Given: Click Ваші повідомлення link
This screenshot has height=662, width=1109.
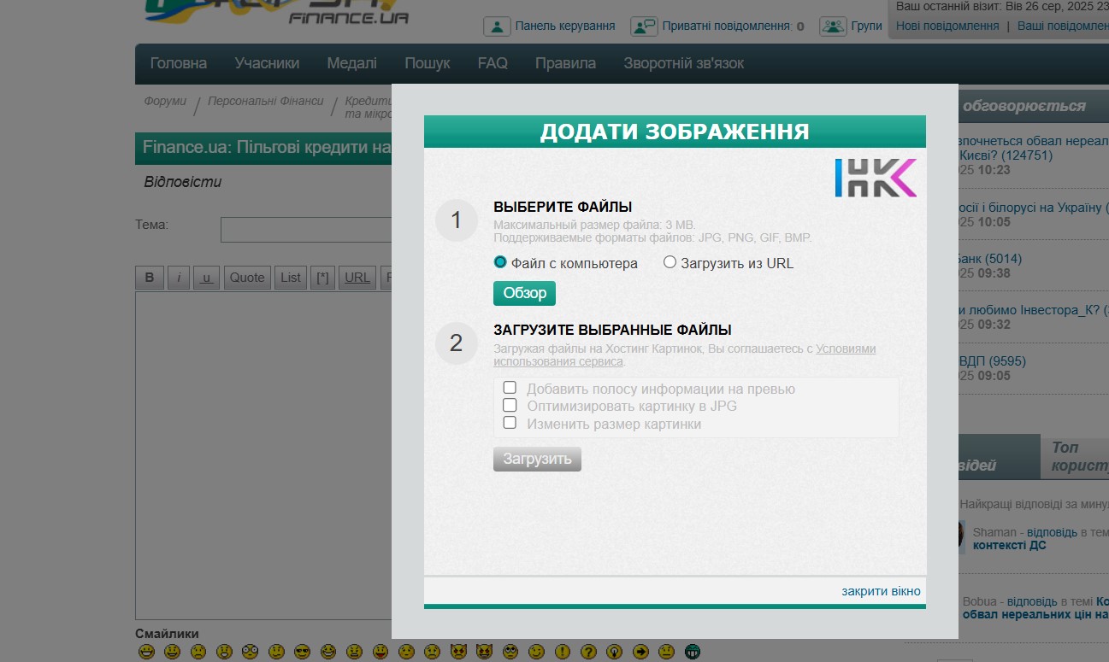Looking at the screenshot, I should point(1063,26).
